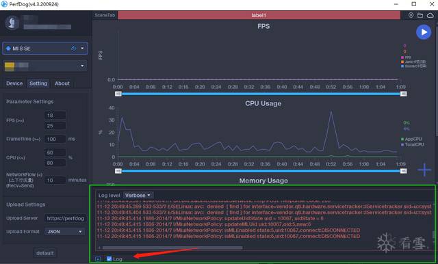Image resolution: width=438 pixels, height=264 pixels.
Task: Click log line 'updateUidState uid = 10067'
Action: coord(210,218)
